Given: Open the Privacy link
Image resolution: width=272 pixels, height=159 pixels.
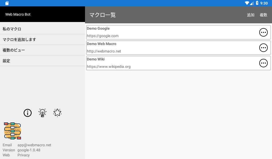Looking at the screenshot, I should [x=24, y=155].
